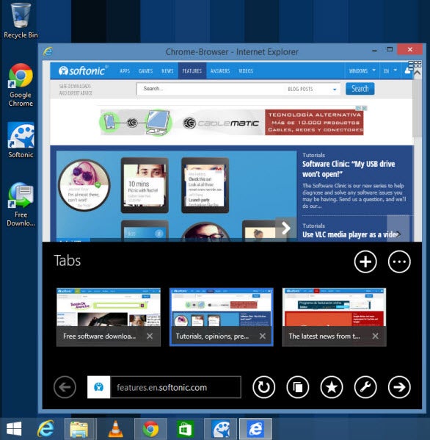
Task: Click the Softonic logo on webpage
Action: click(x=83, y=71)
